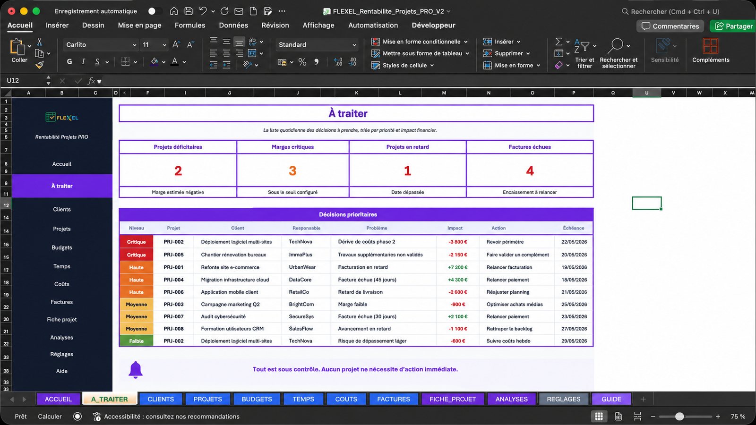
Task: Apply underline with the S button
Action: click(x=97, y=61)
